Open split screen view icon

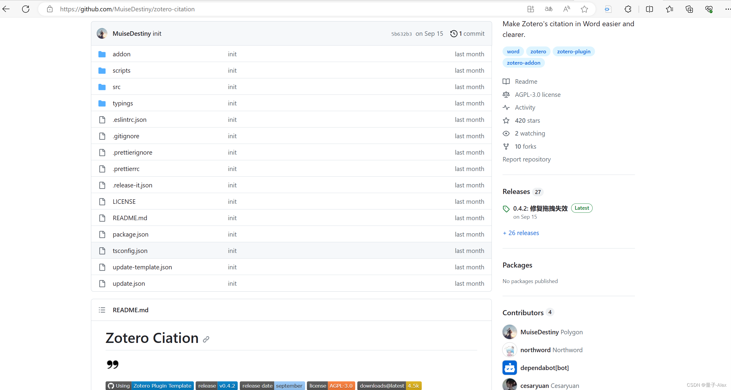tap(649, 9)
